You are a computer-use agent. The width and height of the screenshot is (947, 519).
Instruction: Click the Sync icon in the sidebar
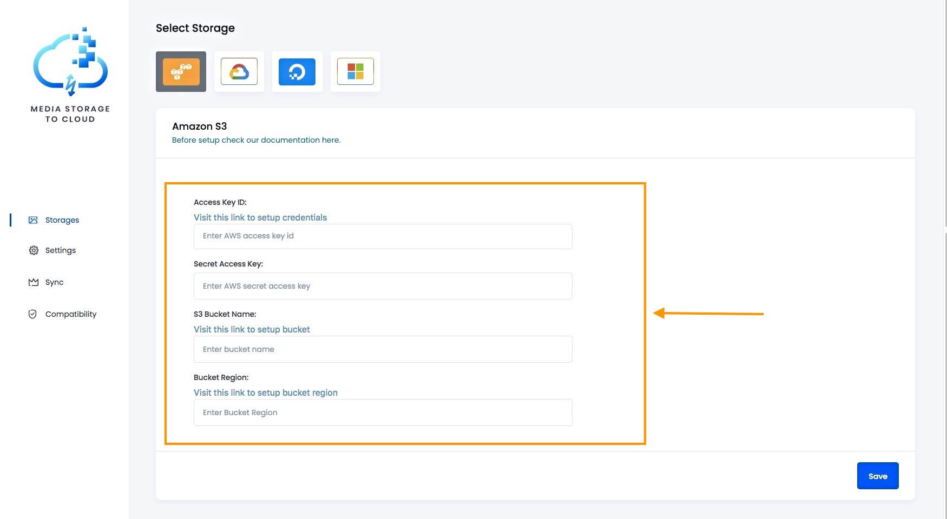click(33, 282)
